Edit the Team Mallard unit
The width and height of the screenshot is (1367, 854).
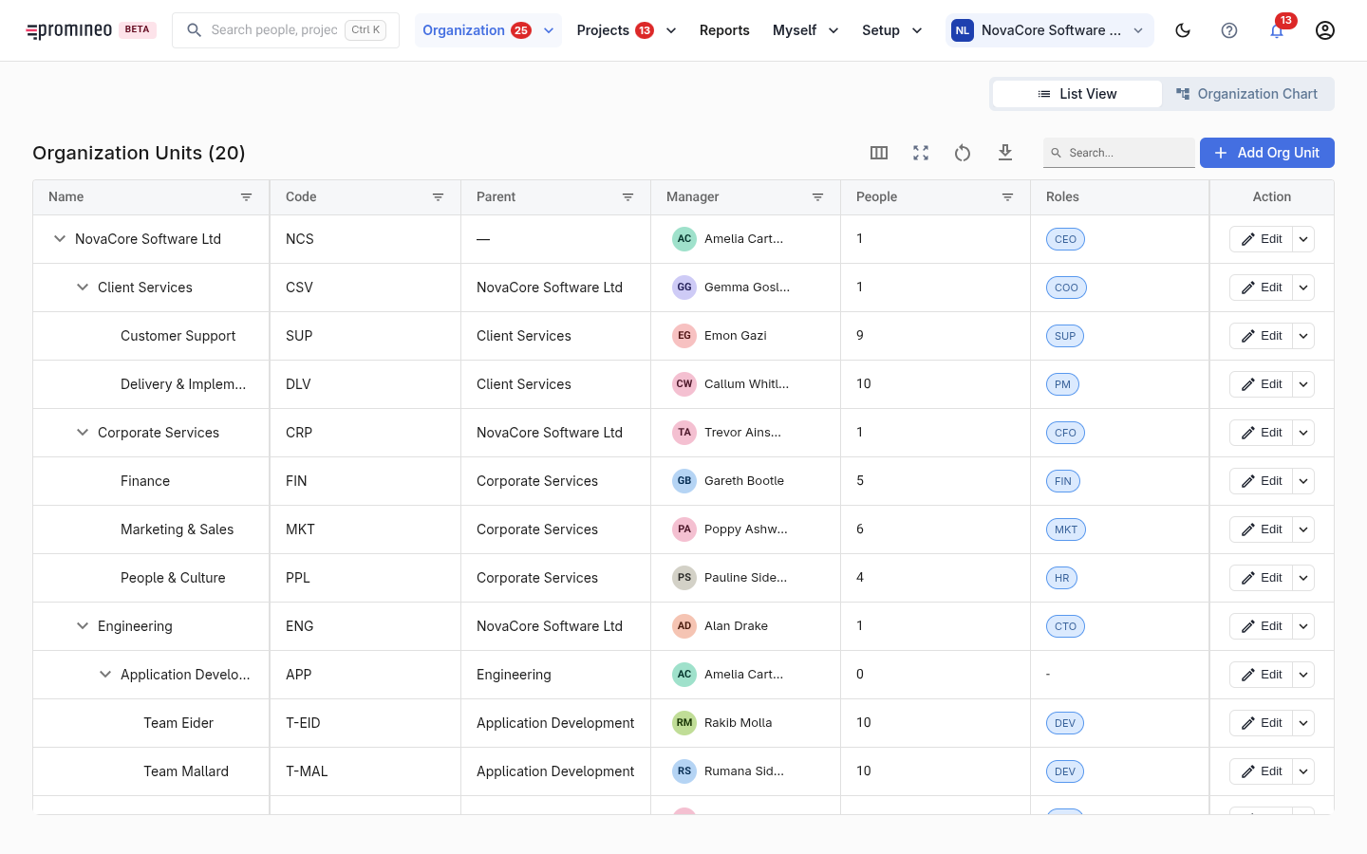tap(1261, 771)
